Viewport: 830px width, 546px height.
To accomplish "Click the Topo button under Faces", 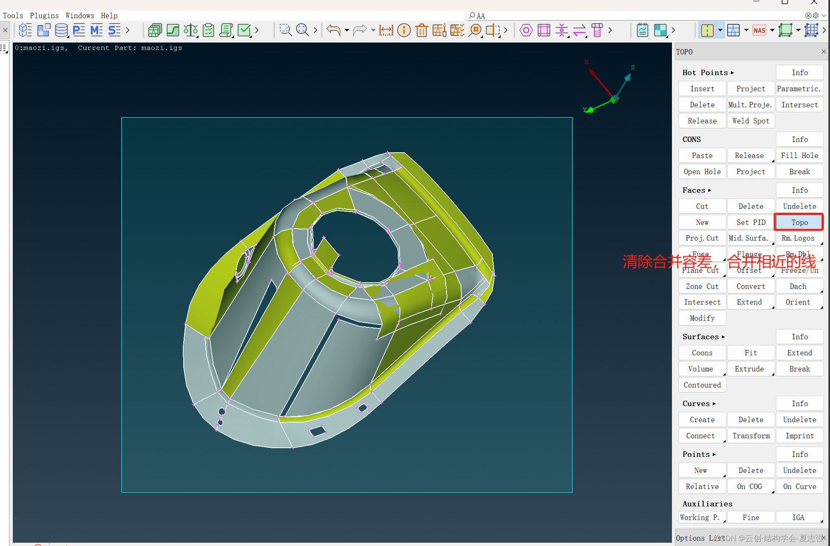I will pyautogui.click(x=799, y=222).
